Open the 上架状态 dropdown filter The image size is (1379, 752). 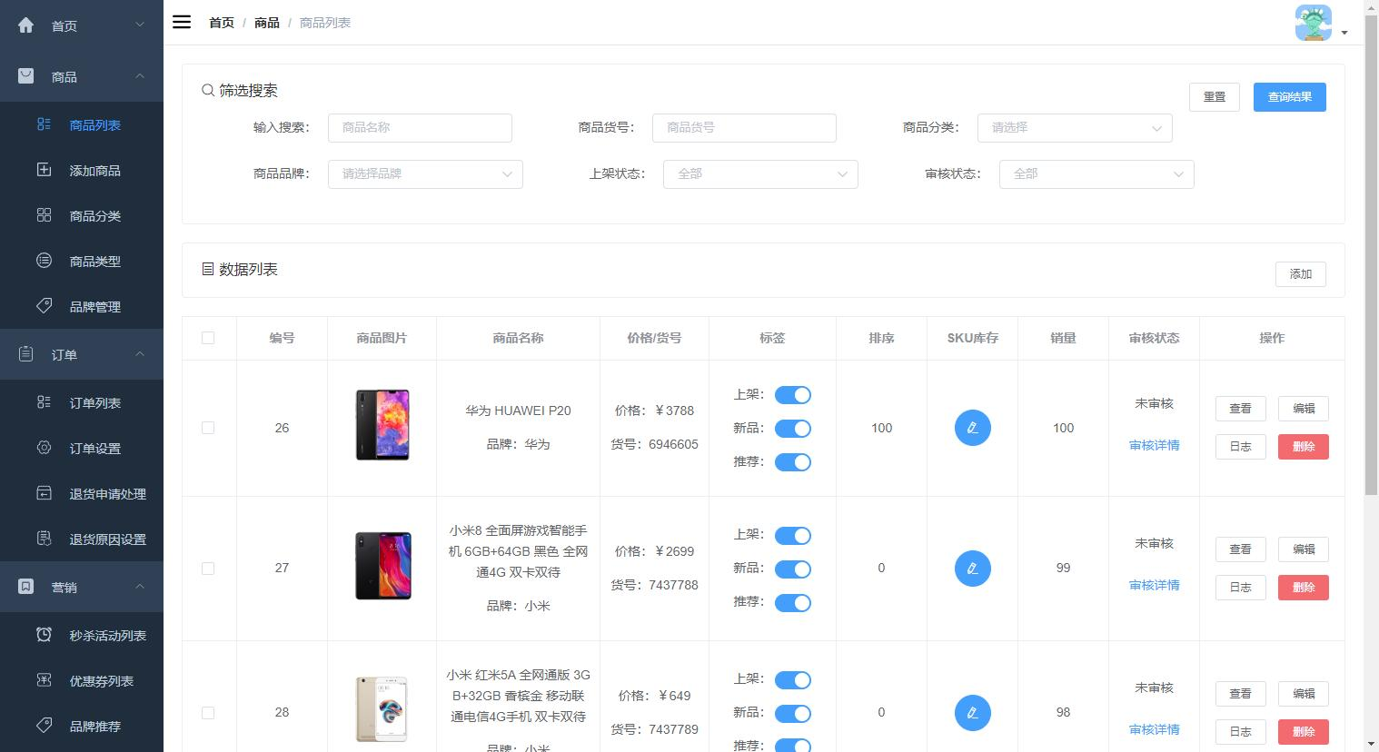[x=760, y=174]
